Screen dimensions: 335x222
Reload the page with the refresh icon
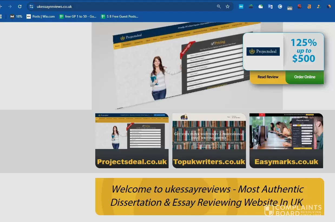tap(20, 6)
